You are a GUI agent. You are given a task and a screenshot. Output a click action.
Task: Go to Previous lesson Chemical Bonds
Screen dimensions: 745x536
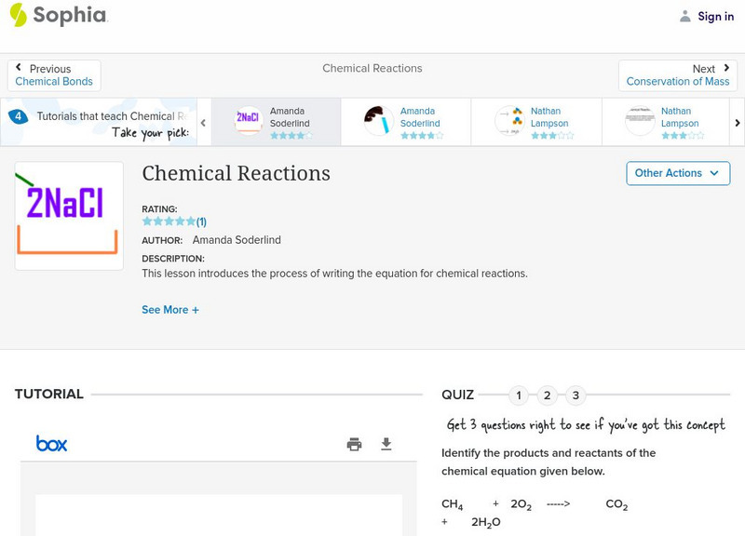click(x=53, y=74)
